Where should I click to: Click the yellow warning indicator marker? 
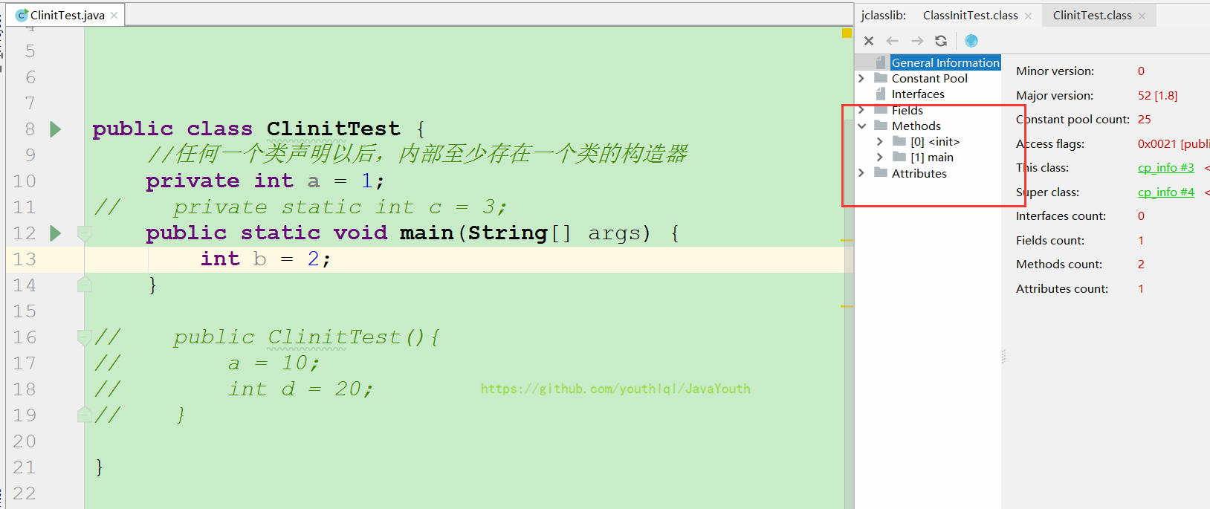click(x=847, y=33)
